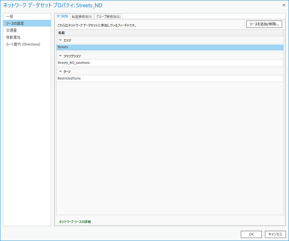This screenshot has height=241, width=289.
Task: Open the 移動属性 page
Action: click(x=13, y=37)
